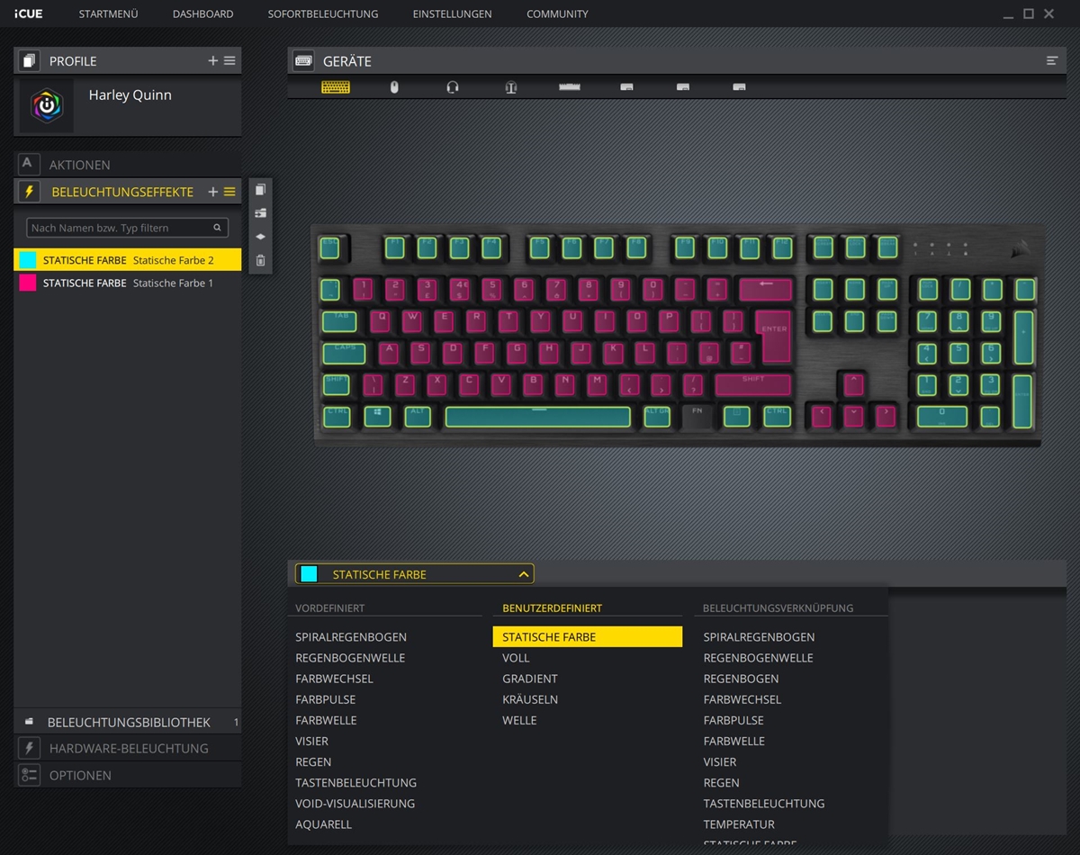Expand the Beleuchtungsbibliothek section

point(127,722)
